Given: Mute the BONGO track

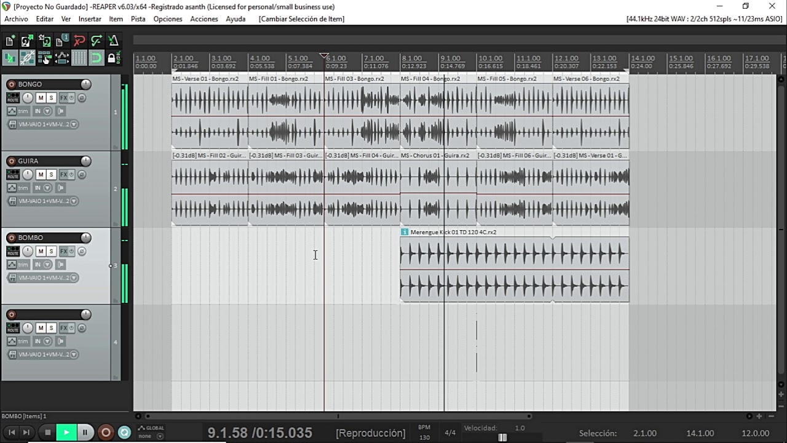Looking at the screenshot, I should (41, 98).
